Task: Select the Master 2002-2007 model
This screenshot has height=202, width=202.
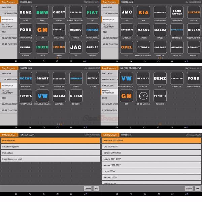Action: [x=151, y=165]
